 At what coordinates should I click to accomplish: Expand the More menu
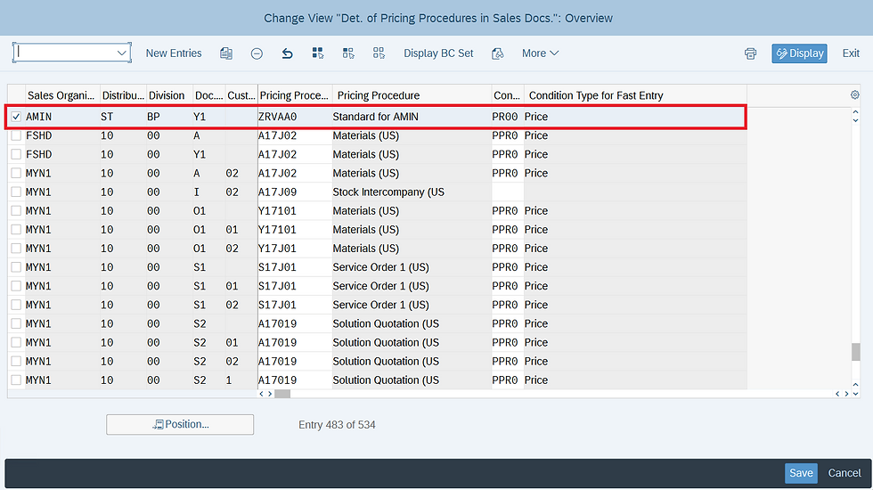(540, 53)
